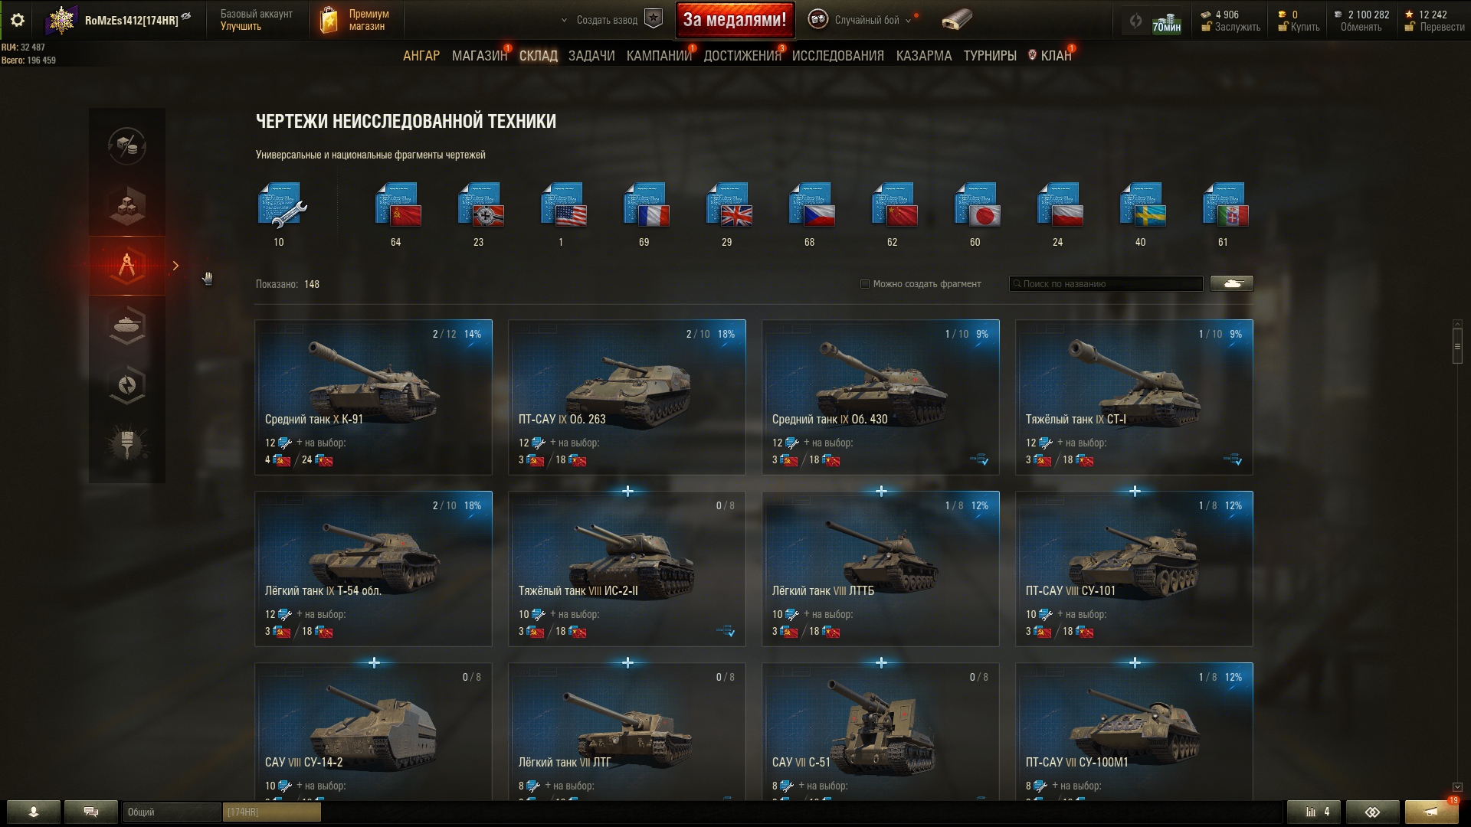
Task: Toggle the anonymizer eye icon by nickname
Action: pos(187,16)
